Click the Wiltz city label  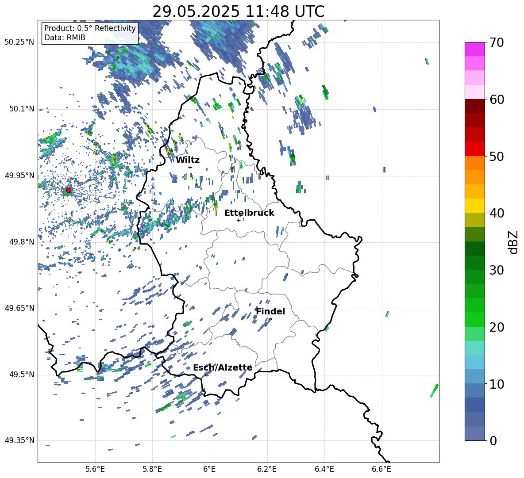tap(188, 160)
